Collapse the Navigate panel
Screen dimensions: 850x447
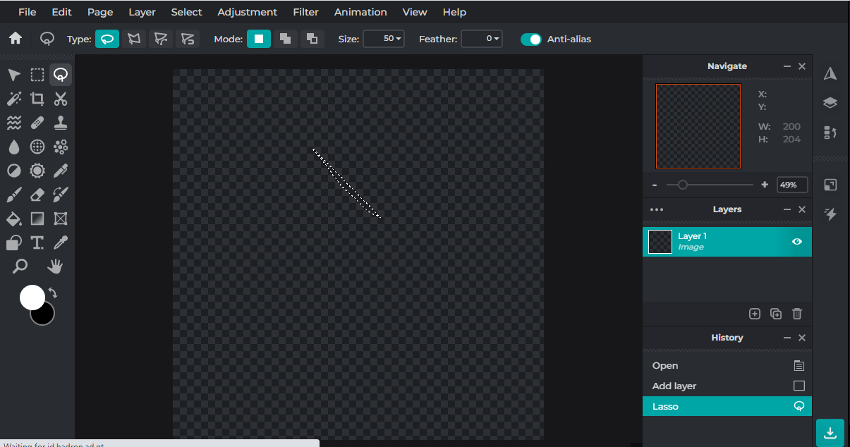(x=787, y=66)
